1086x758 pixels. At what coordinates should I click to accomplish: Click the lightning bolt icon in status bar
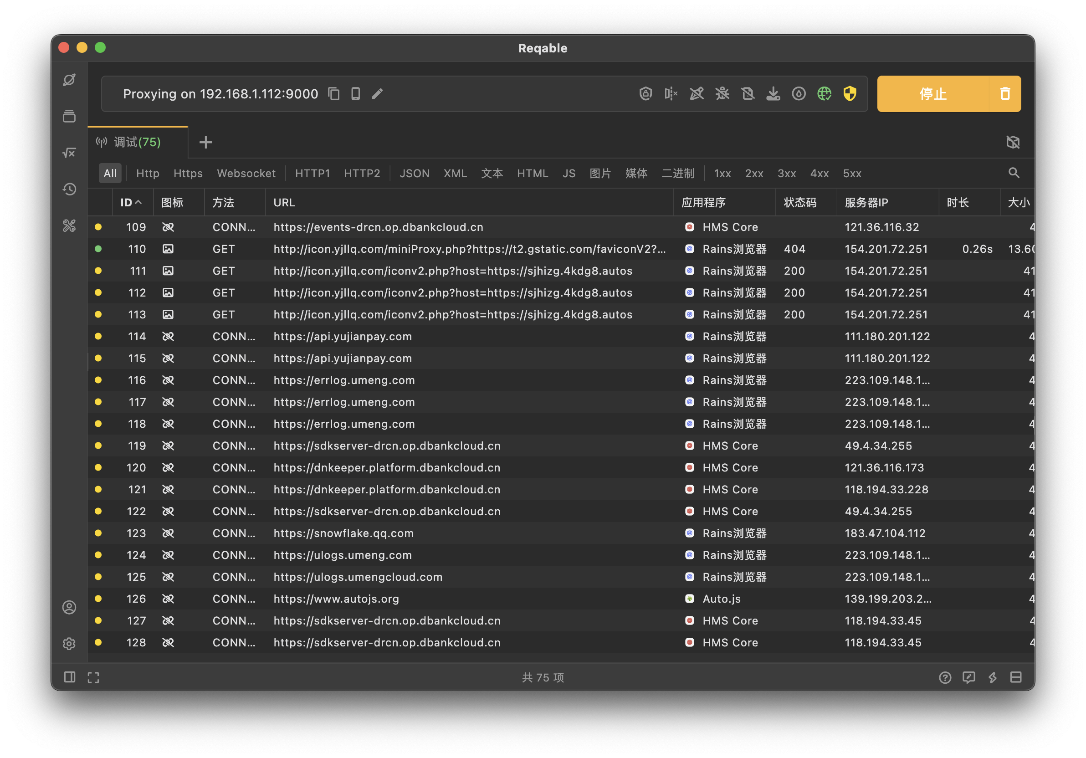(992, 677)
